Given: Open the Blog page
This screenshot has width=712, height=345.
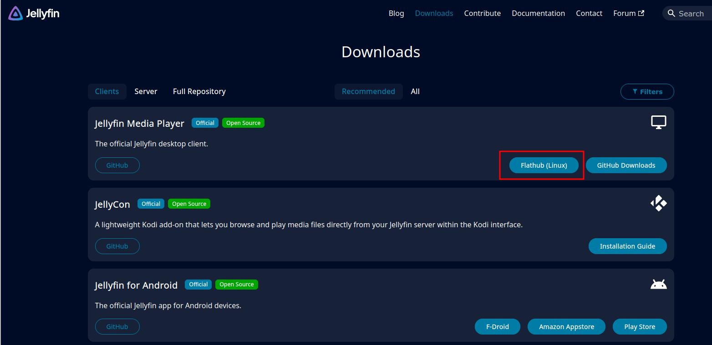Looking at the screenshot, I should [396, 13].
